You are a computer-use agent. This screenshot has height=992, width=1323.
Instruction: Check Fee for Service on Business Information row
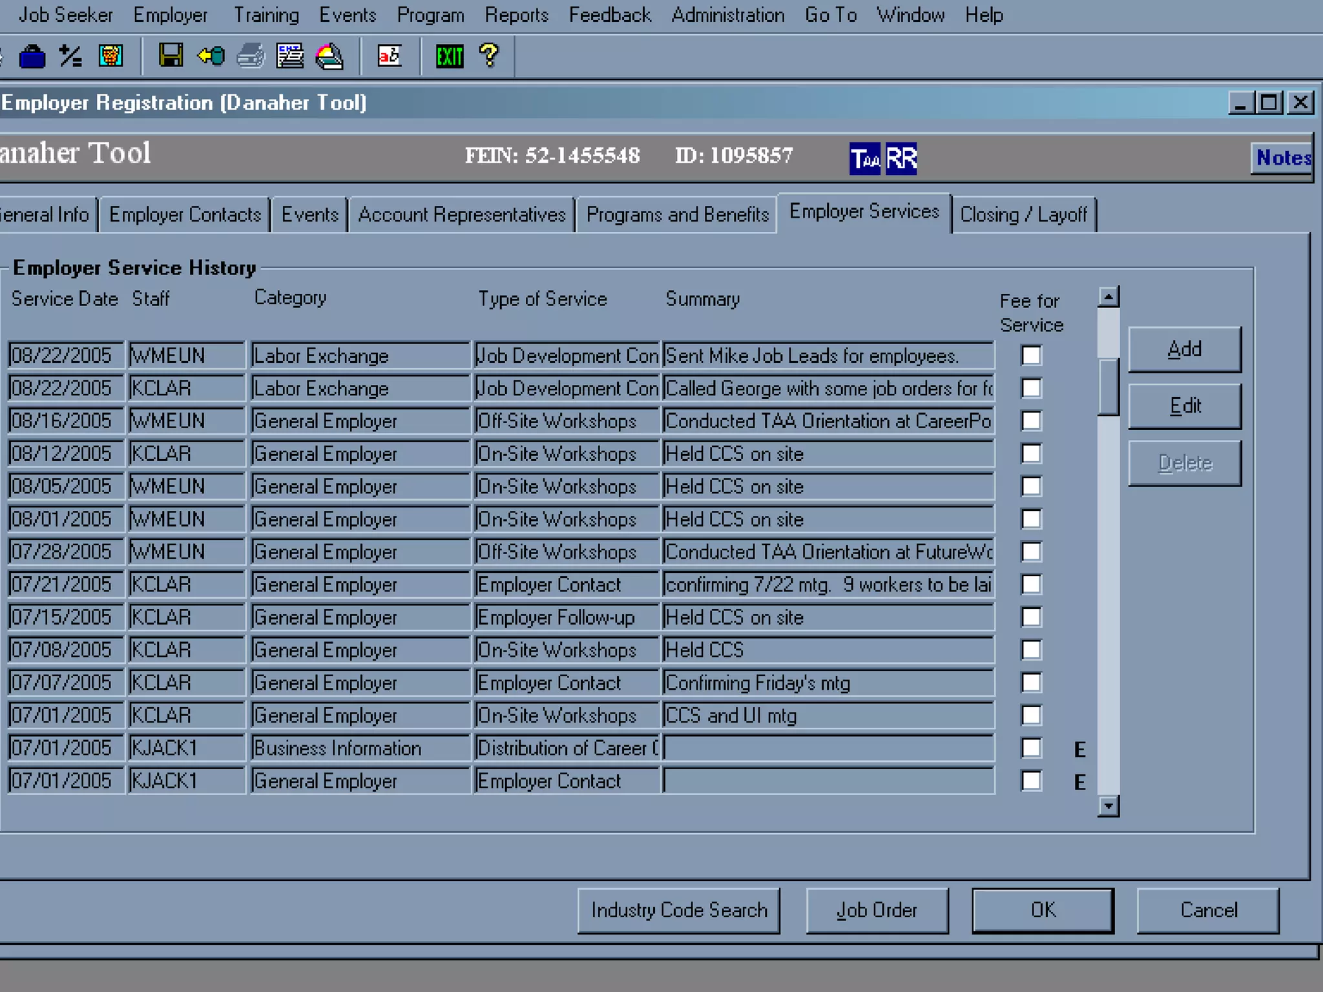[1031, 748]
